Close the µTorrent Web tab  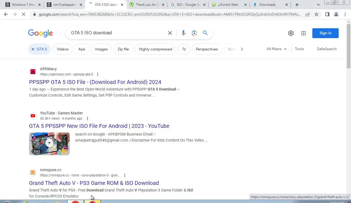click(x=245, y=5)
